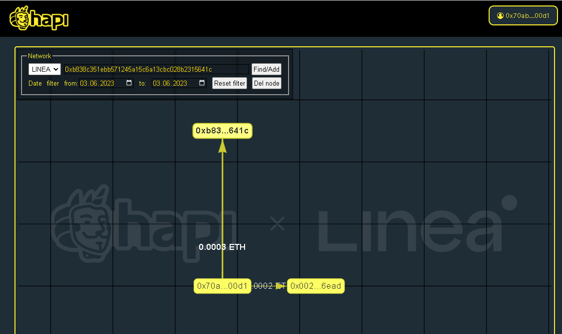This screenshot has height=334, width=562.
Task: Open wallet account 0x70ab...00d1 button
Action: [x=523, y=16]
